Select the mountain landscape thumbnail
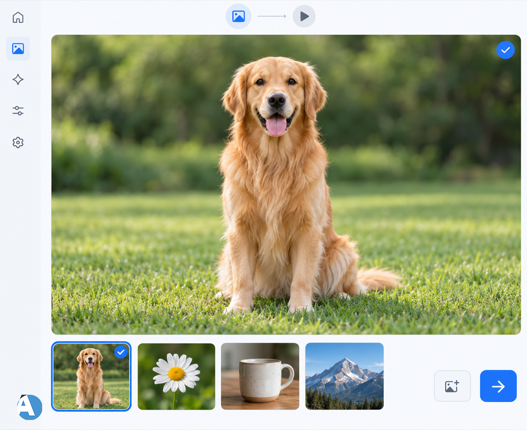The image size is (527, 430). click(345, 376)
